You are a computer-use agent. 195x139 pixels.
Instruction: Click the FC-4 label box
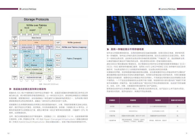[x=58, y=47]
